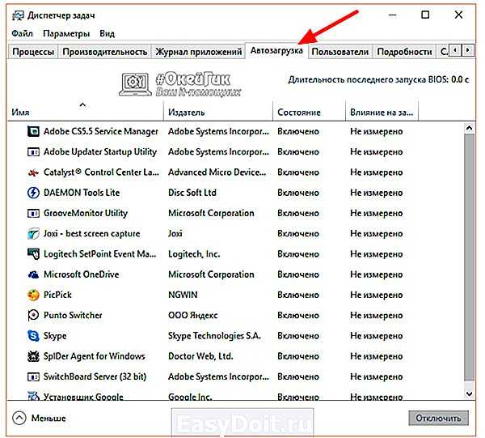
Task: Click publisher Doctor Web, Ltd.
Action: coord(200,356)
